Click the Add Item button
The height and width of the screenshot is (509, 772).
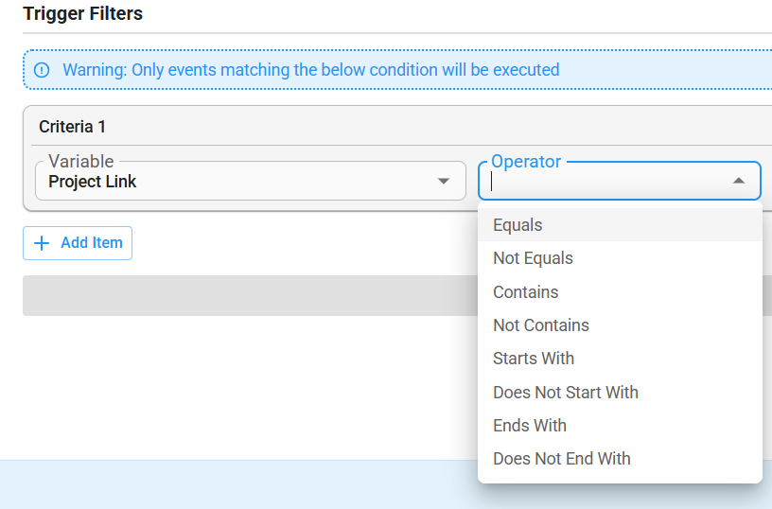pyautogui.click(x=78, y=243)
